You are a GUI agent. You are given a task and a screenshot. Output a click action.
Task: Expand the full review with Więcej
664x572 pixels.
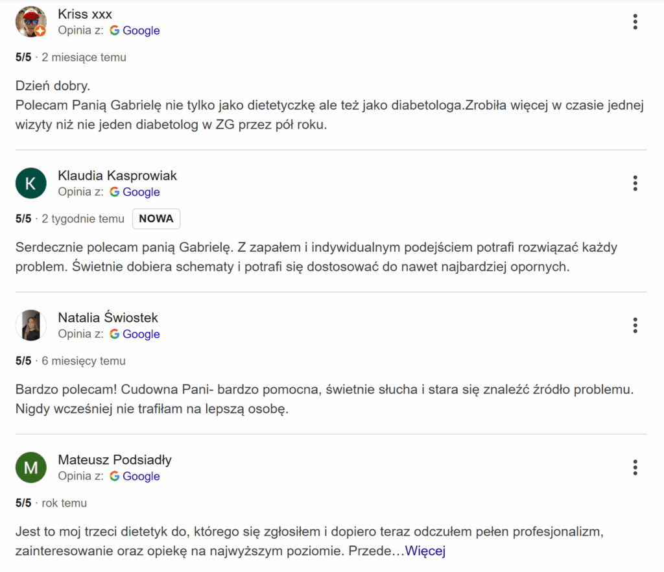tap(425, 552)
